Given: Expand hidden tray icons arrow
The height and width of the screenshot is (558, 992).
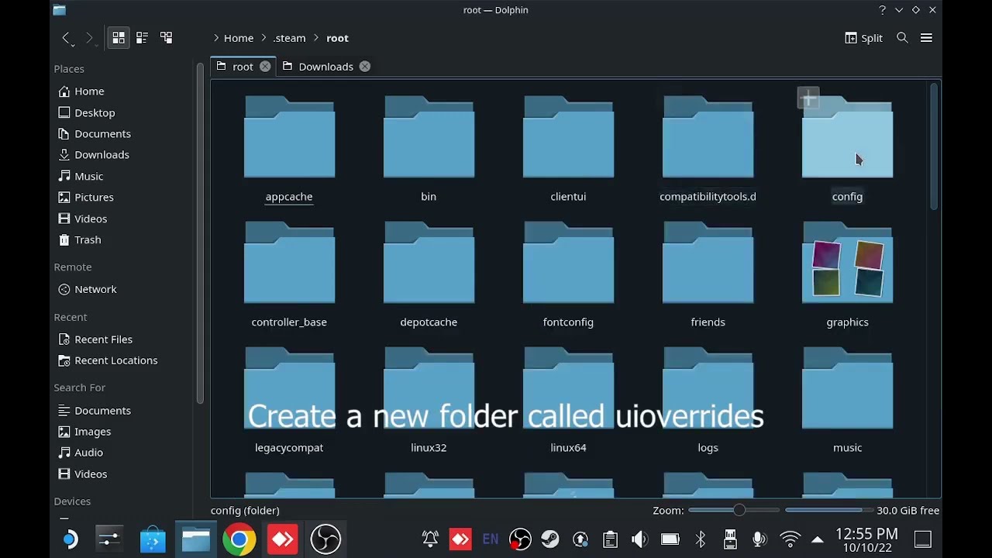Looking at the screenshot, I should point(818,539).
